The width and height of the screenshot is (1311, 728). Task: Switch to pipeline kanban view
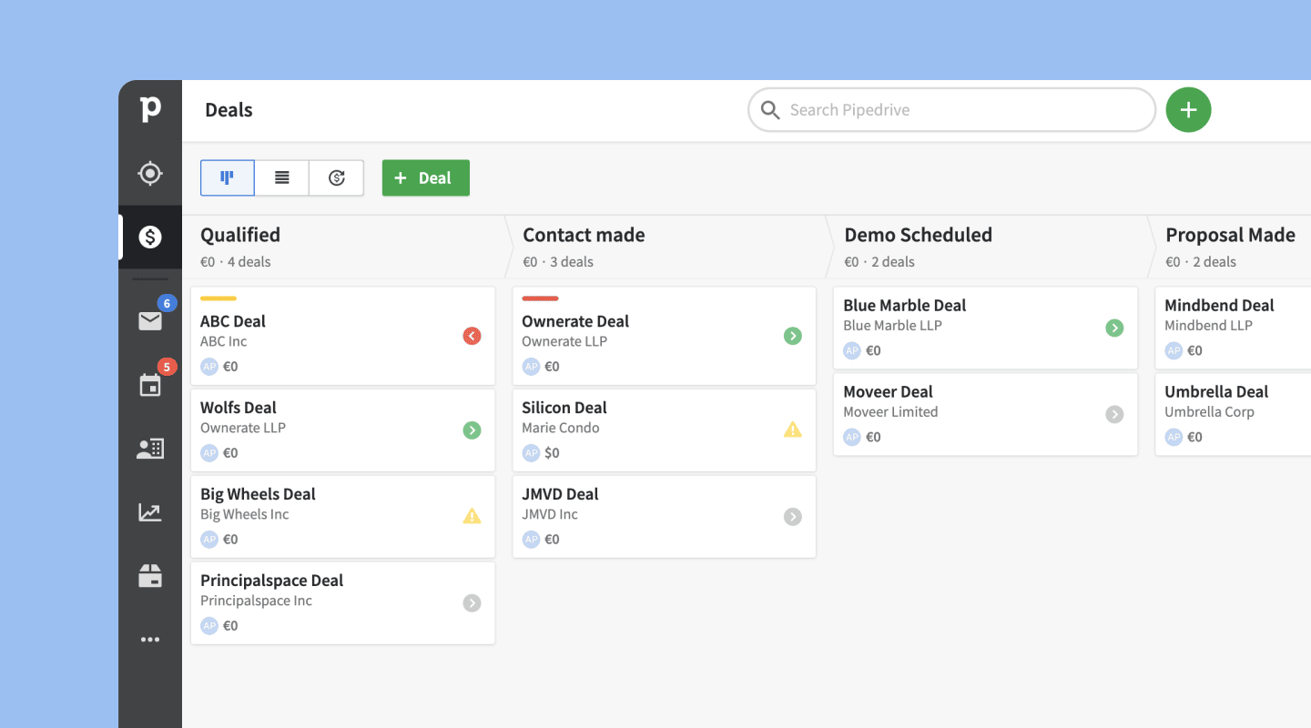(x=228, y=178)
